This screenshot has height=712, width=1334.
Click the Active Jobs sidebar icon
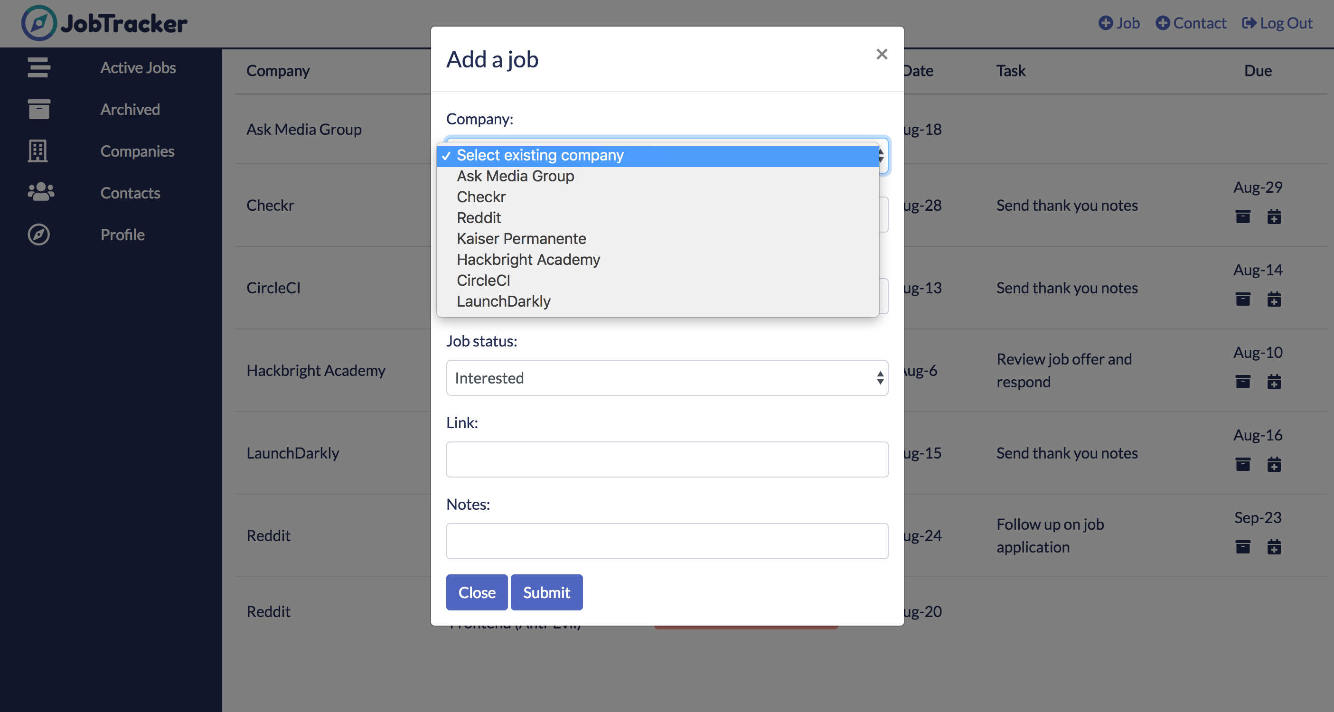tap(39, 67)
